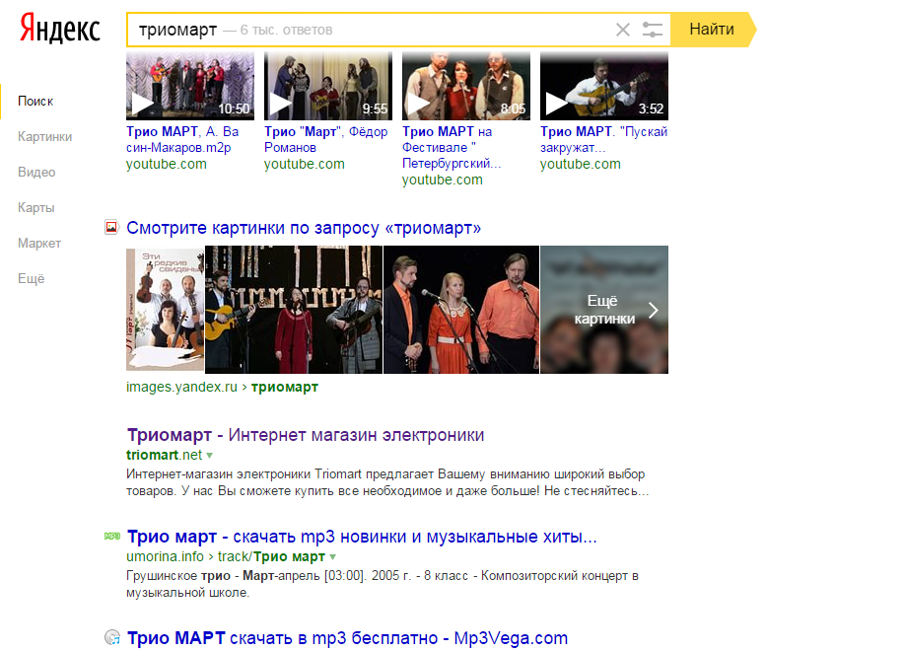Open advanced search settings sliders icon
Image resolution: width=905 pixels, height=652 pixels.
653,30
